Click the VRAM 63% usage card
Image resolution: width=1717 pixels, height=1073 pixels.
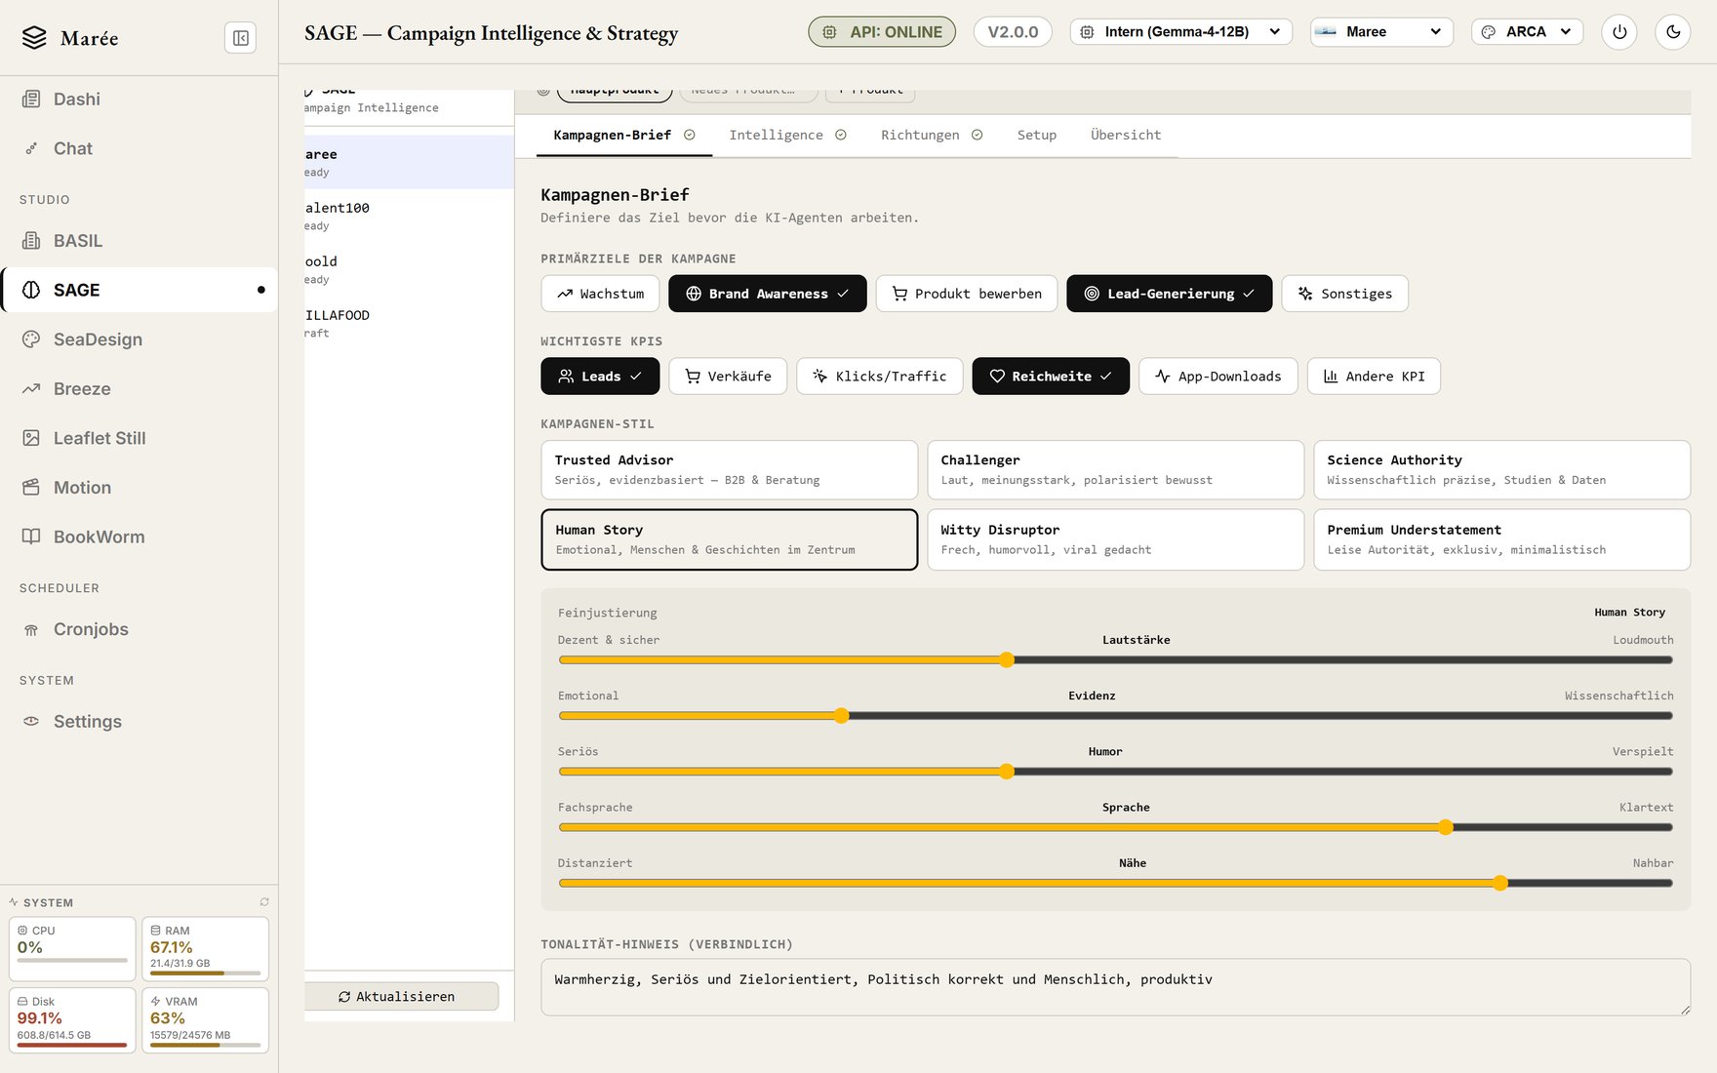point(205,1020)
